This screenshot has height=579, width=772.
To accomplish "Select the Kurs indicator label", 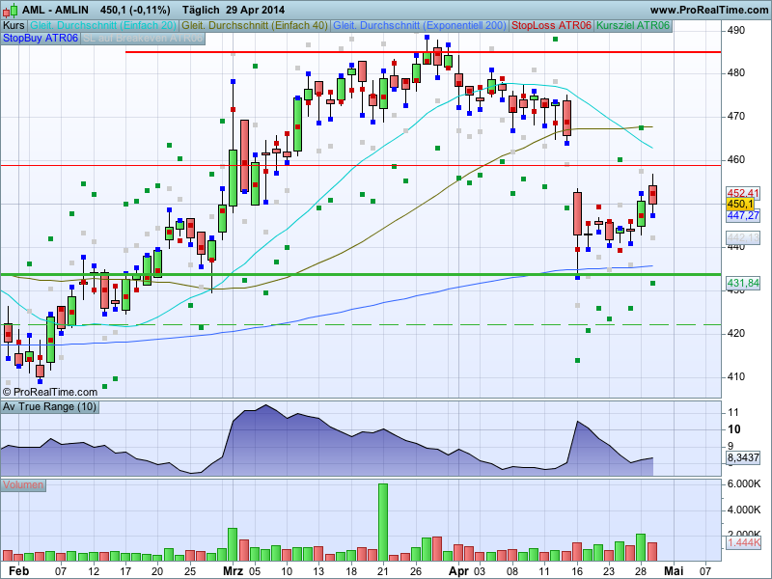I will pos(14,26).
